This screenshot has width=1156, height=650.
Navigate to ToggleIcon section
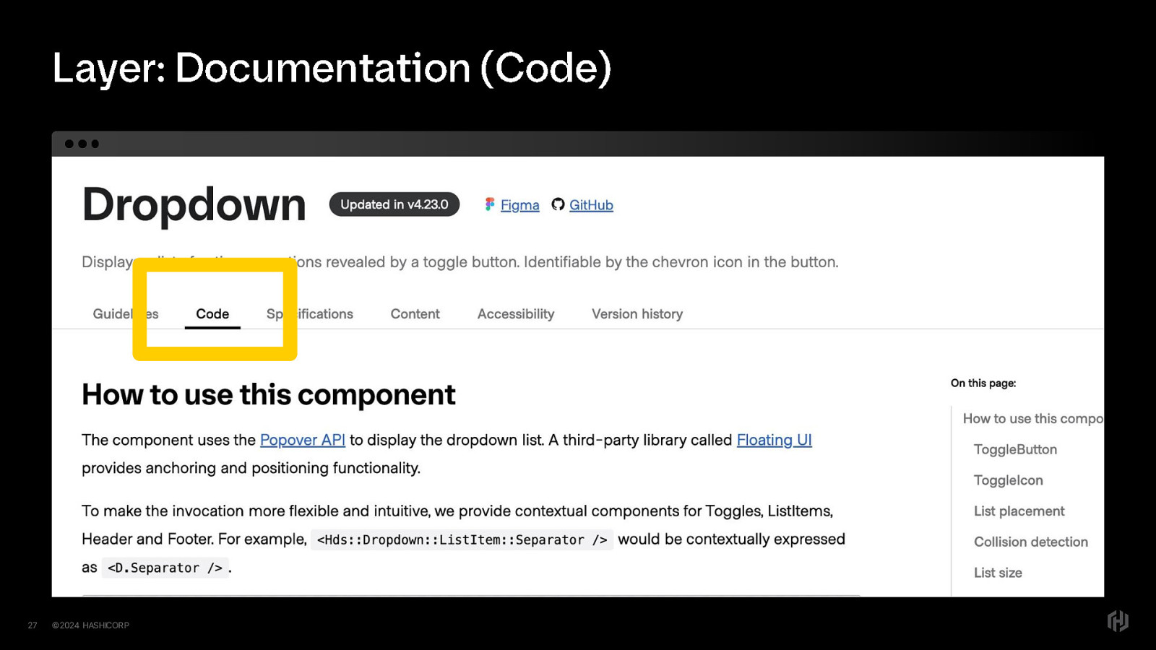[x=1008, y=480]
